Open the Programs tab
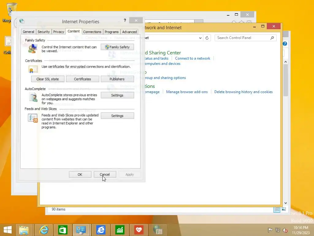The image size is (314, 236). click(x=112, y=32)
